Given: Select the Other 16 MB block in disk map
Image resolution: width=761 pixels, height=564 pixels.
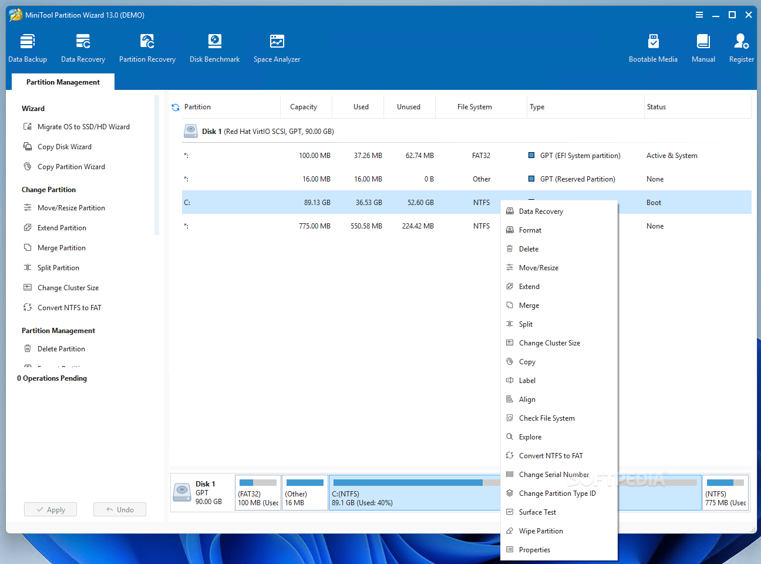Looking at the screenshot, I should click(305, 492).
